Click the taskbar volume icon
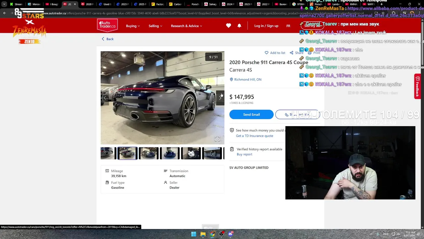Screen dimensions: 424x239 pos(398,234)
